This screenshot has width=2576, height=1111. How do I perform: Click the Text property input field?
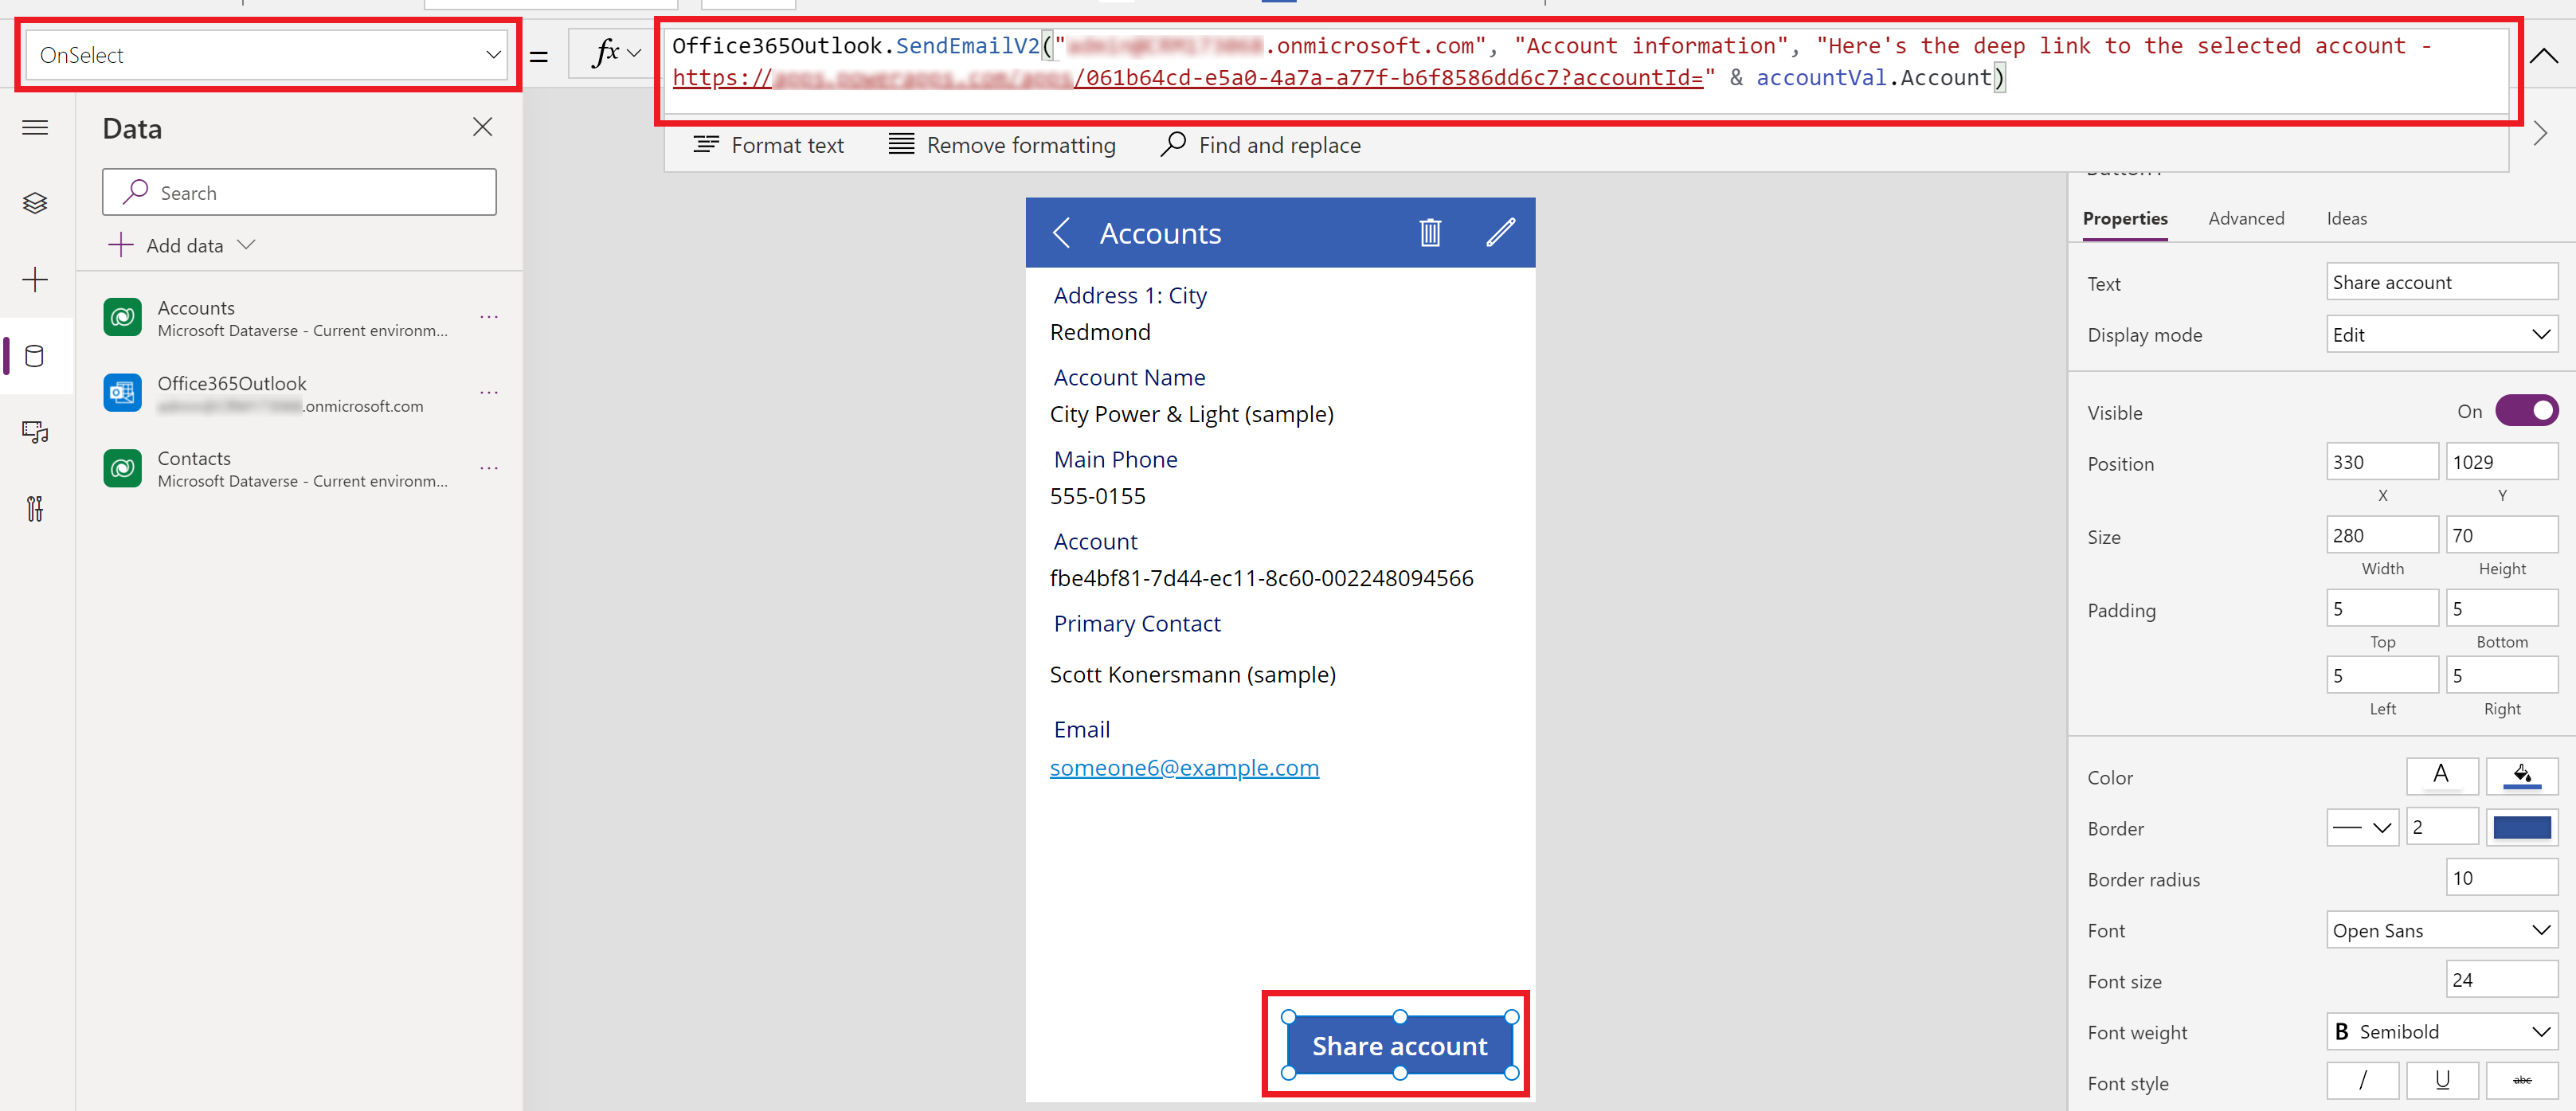tap(2442, 283)
